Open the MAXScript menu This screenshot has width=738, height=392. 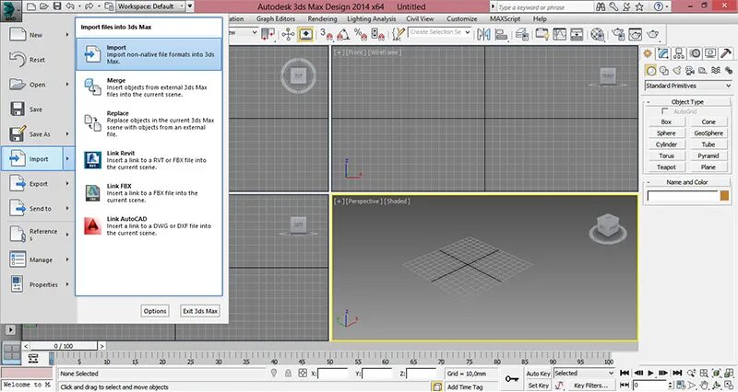[505, 18]
